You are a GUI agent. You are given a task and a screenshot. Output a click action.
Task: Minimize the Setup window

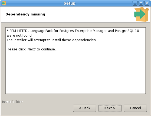click(x=135, y=3)
